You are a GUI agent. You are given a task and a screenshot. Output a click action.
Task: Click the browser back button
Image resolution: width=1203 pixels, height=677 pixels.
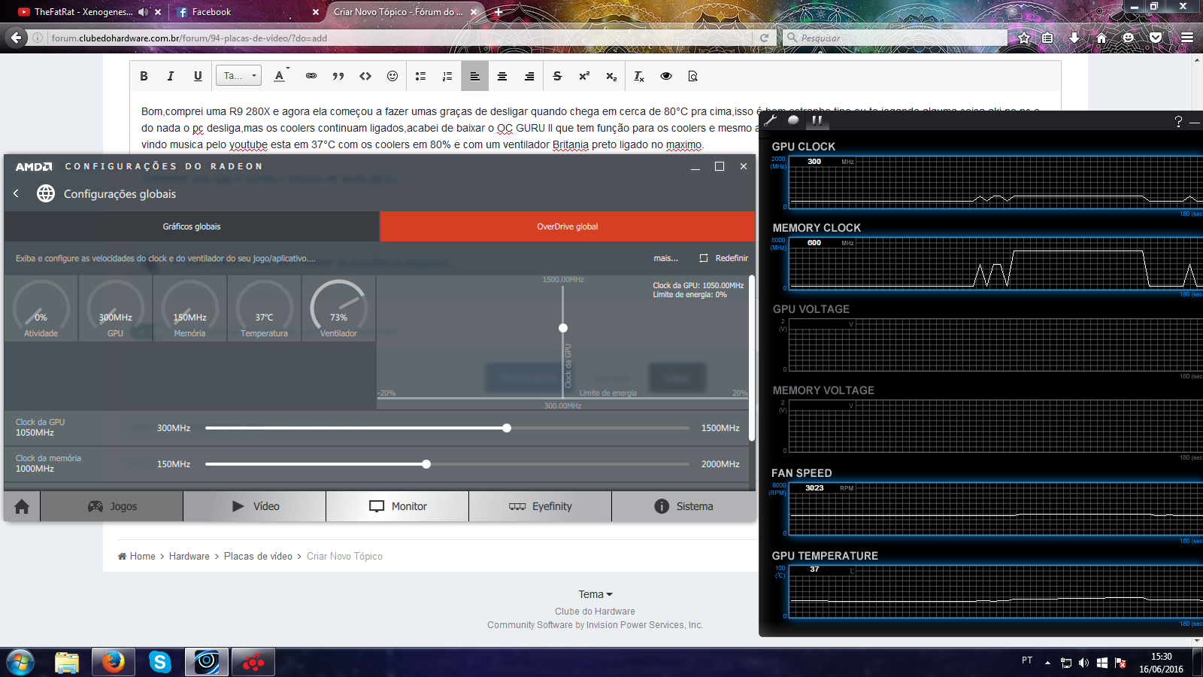[16, 38]
